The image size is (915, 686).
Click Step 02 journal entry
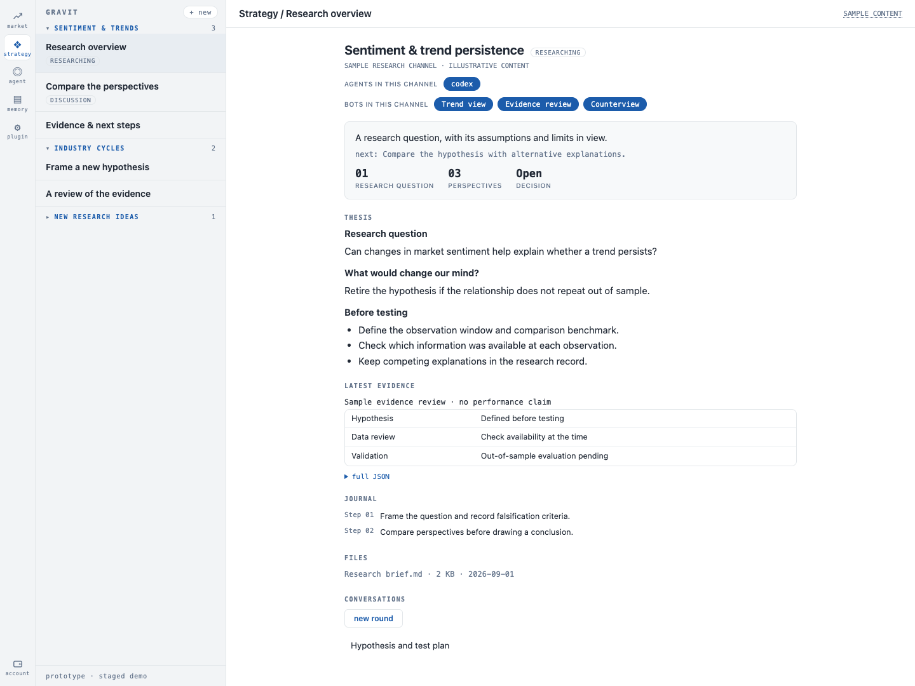(x=459, y=532)
